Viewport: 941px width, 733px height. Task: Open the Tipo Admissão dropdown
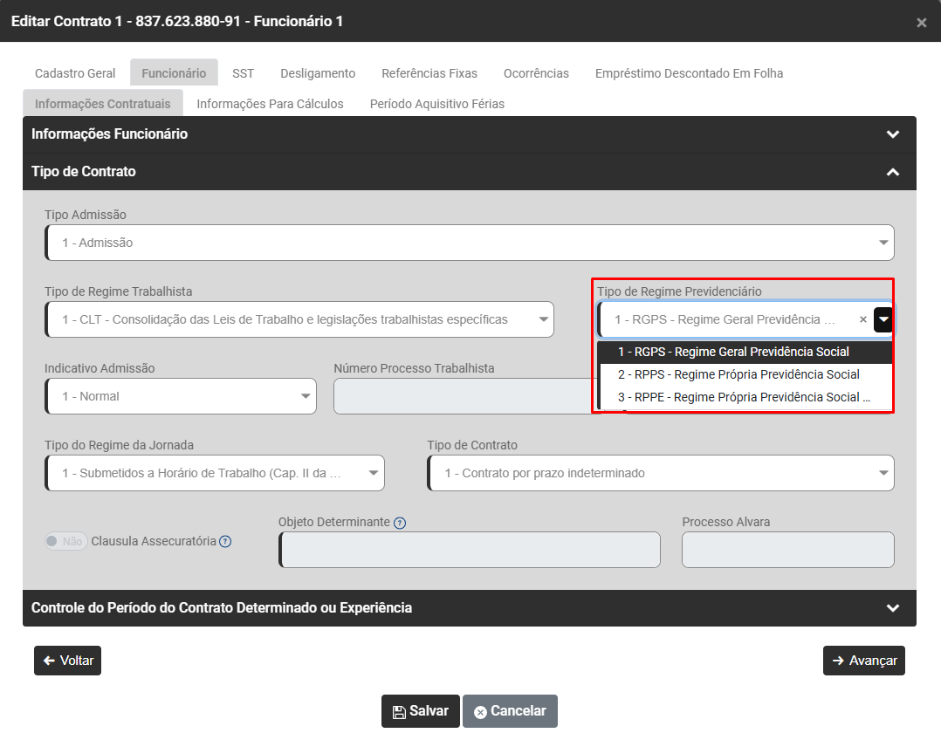pyautogui.click(x=470, y=243)
